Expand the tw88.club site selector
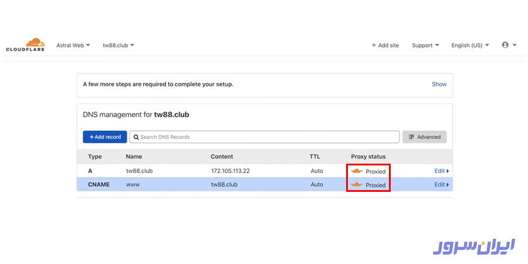 [x=119, y=45]
